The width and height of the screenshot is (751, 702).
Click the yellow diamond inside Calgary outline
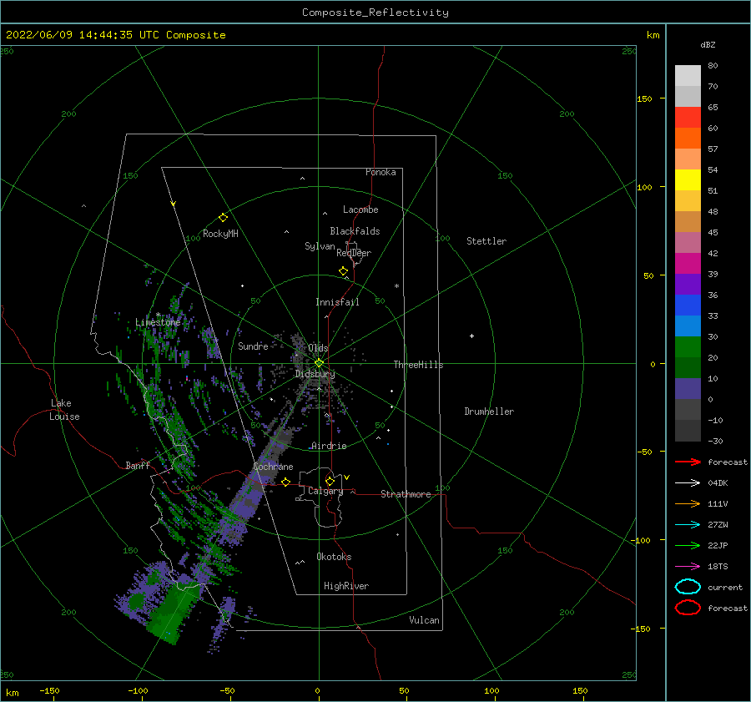click(x=330, y=481)
